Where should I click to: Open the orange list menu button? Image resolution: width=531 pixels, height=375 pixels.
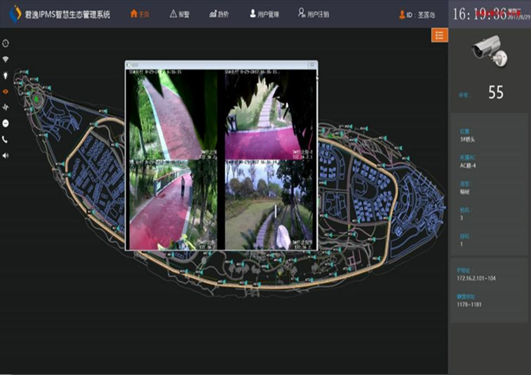click(440, 35)
